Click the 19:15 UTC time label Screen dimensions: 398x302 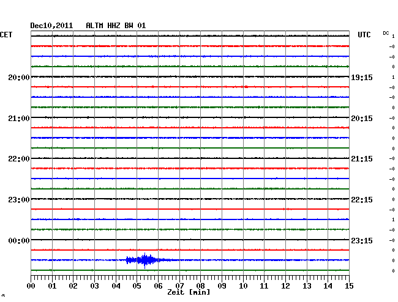(362, 78)
